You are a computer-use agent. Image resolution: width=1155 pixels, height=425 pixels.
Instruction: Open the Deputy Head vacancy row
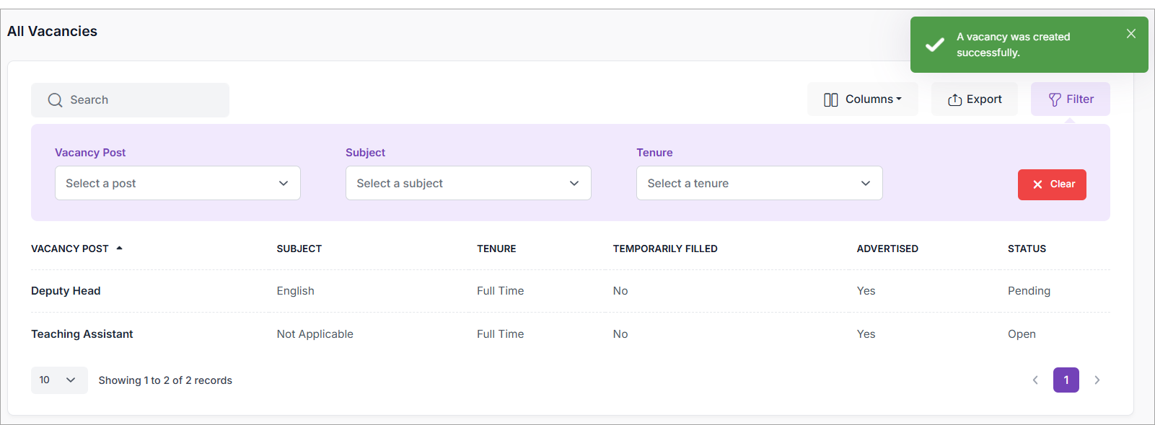[x=66, y=291]
